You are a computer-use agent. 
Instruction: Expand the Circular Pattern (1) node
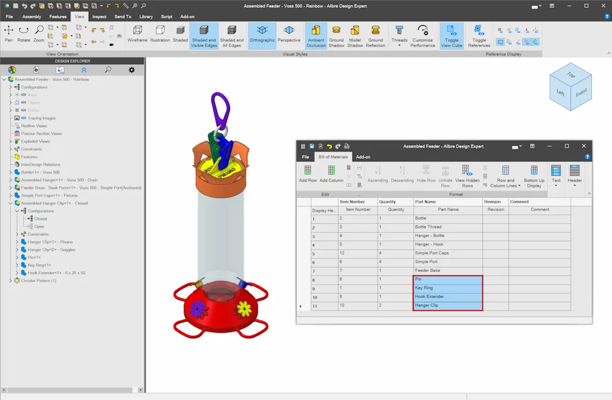[x=10, y=280]
